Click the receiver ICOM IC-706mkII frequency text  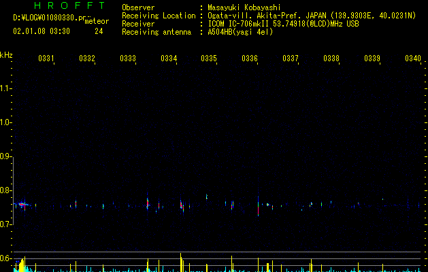click(283, 24)
